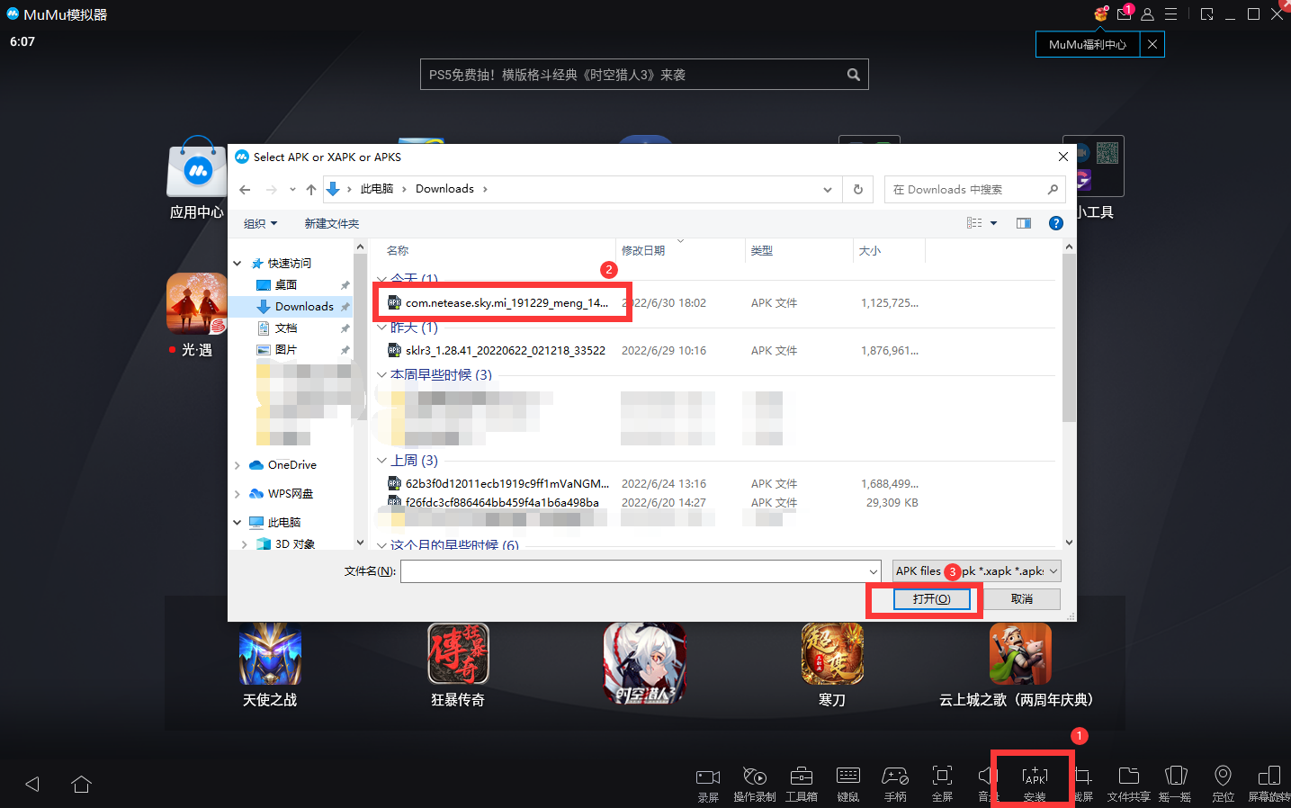The image size is (1291, 808).
Task: Click the 打开(O) button
Action: click(x=931, y=599)
